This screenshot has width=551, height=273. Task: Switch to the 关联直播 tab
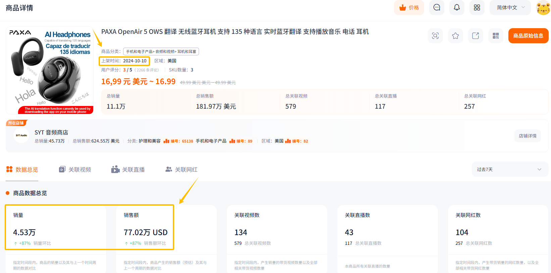(x=128, y=170)
